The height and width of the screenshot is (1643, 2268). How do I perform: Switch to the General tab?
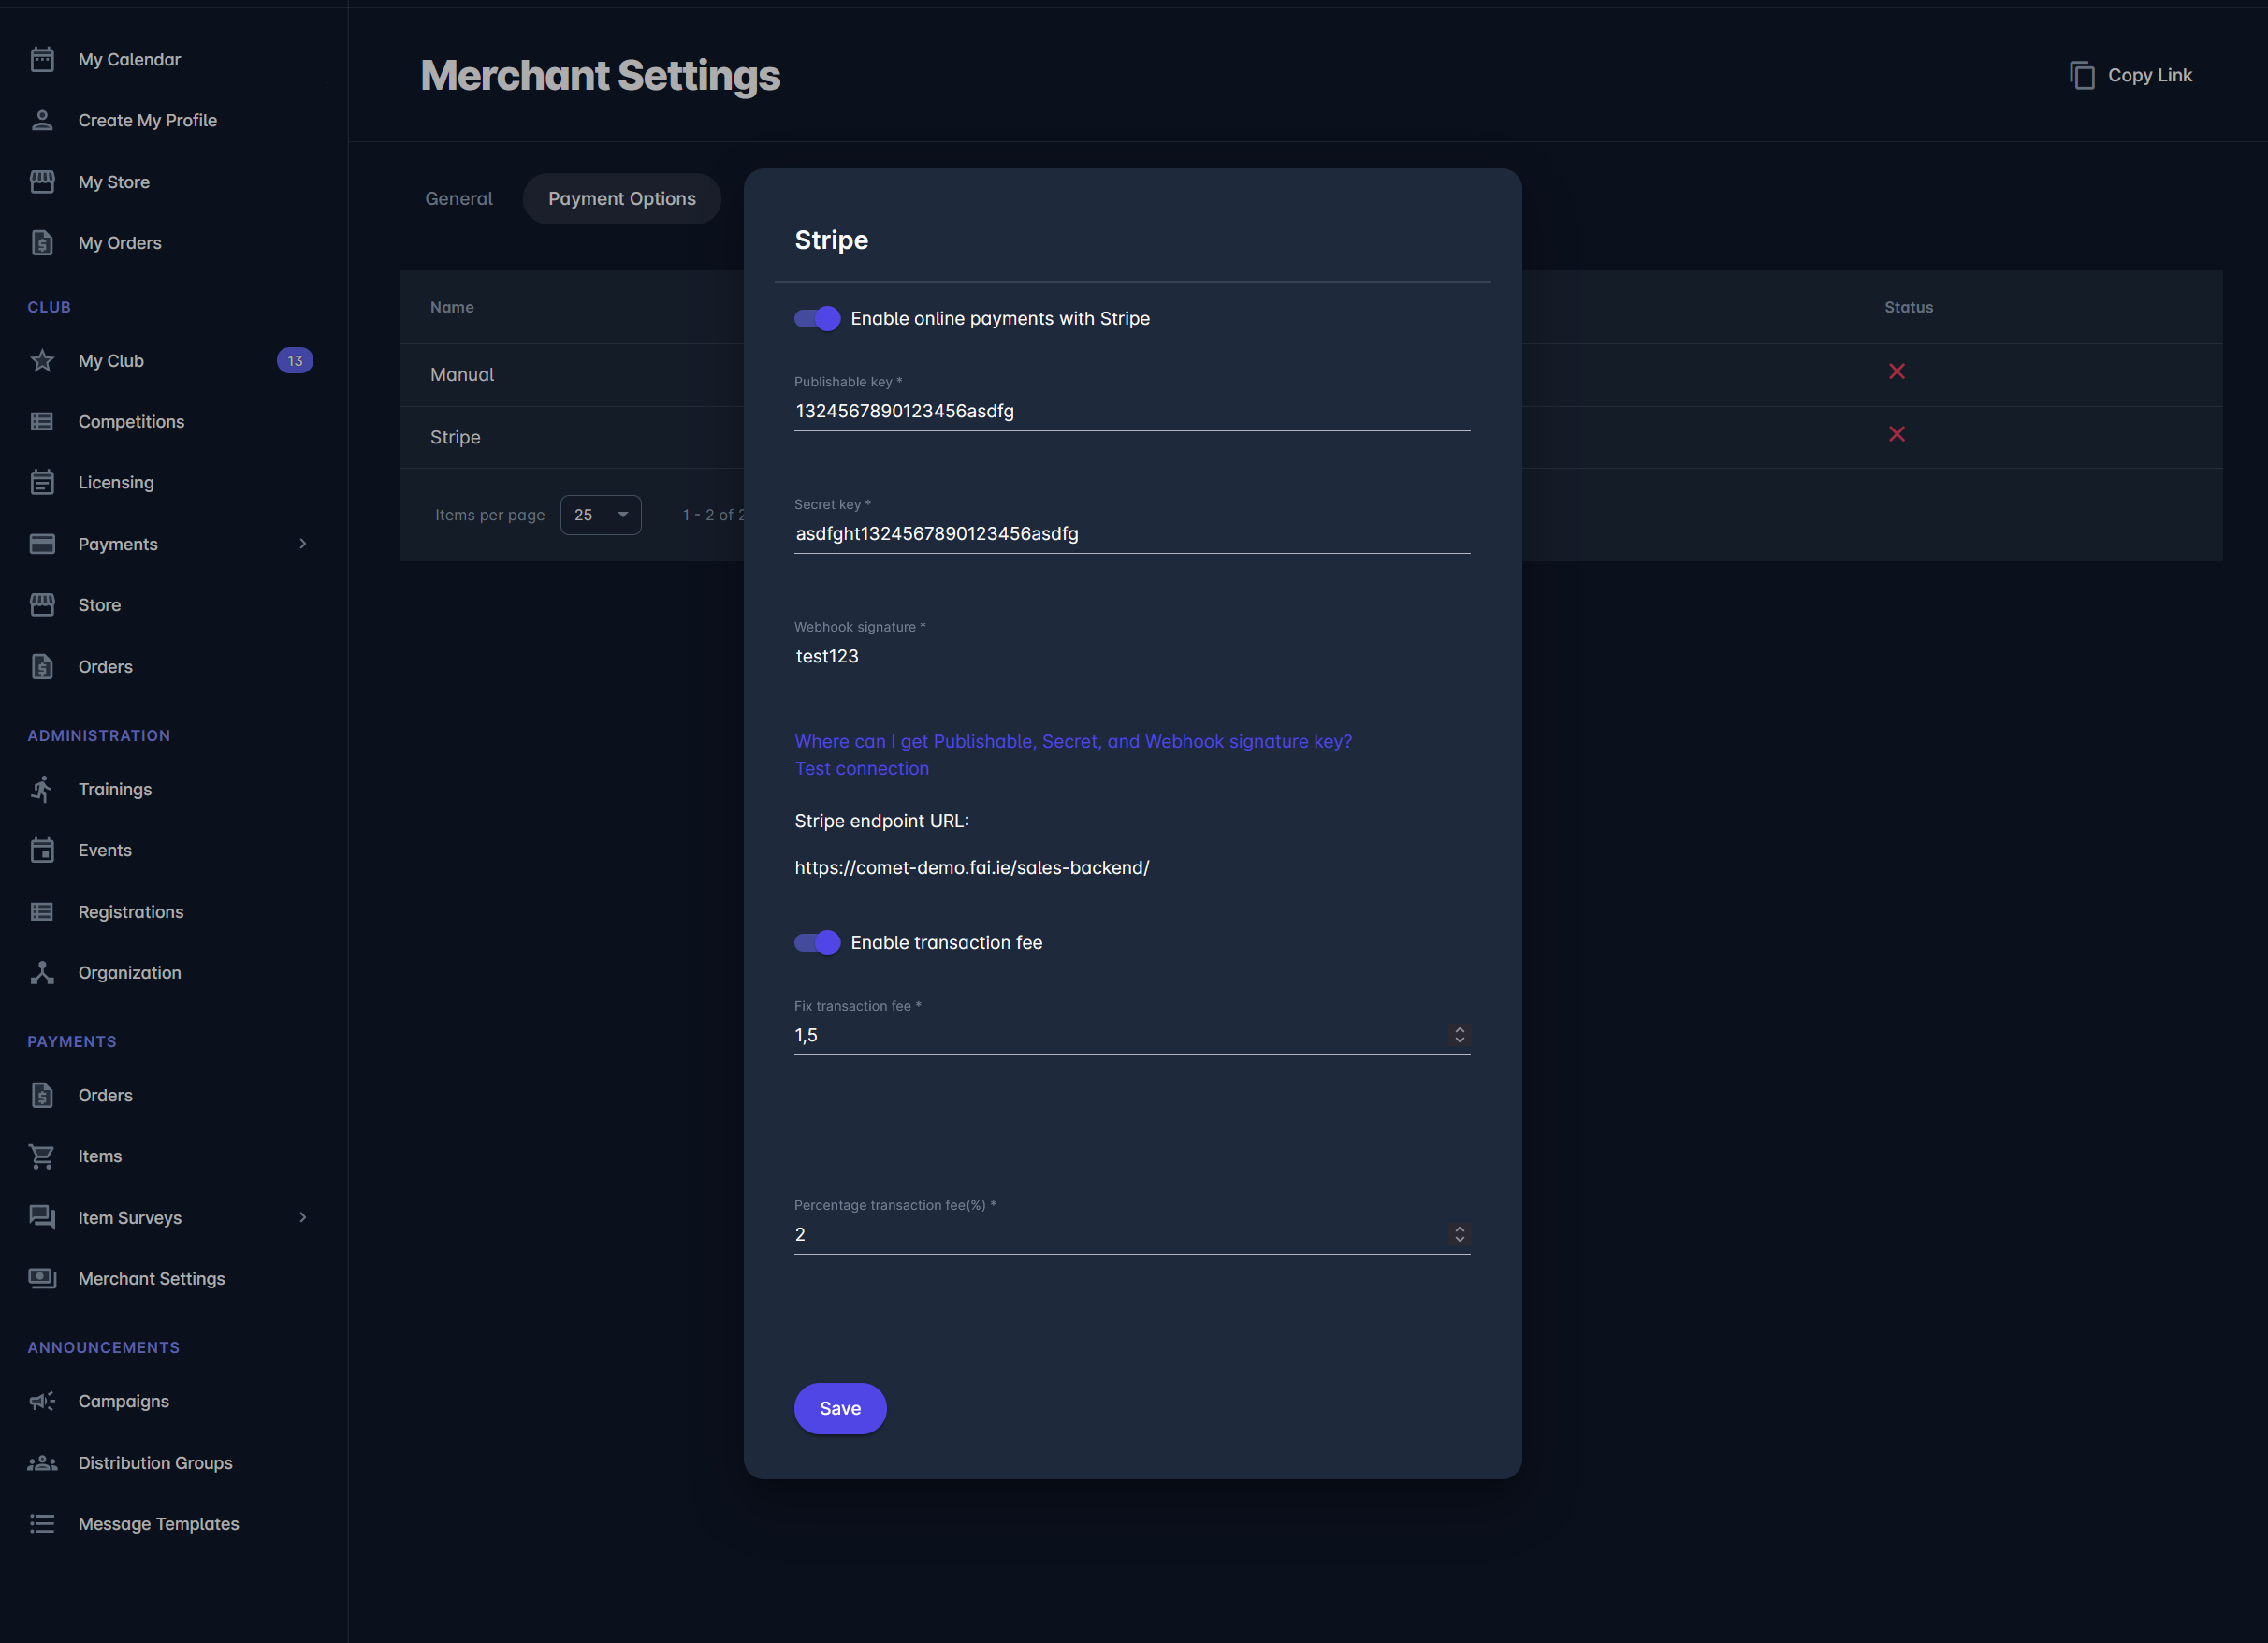[x=459, y=199]
